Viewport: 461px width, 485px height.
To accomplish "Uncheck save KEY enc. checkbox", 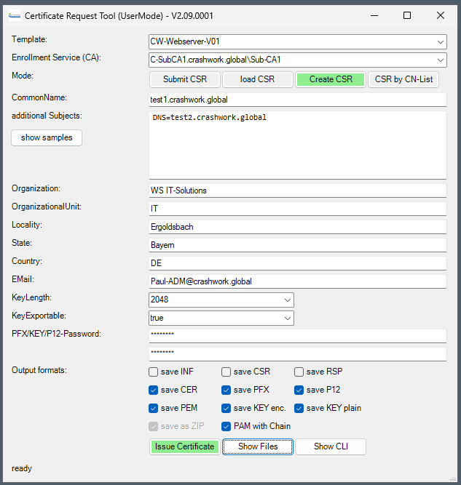I will [226, 409].
